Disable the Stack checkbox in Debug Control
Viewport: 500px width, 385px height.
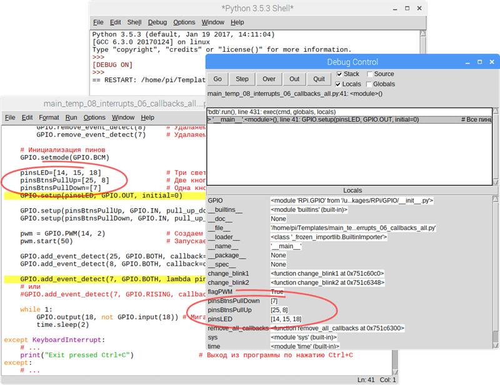click(339, 74)
